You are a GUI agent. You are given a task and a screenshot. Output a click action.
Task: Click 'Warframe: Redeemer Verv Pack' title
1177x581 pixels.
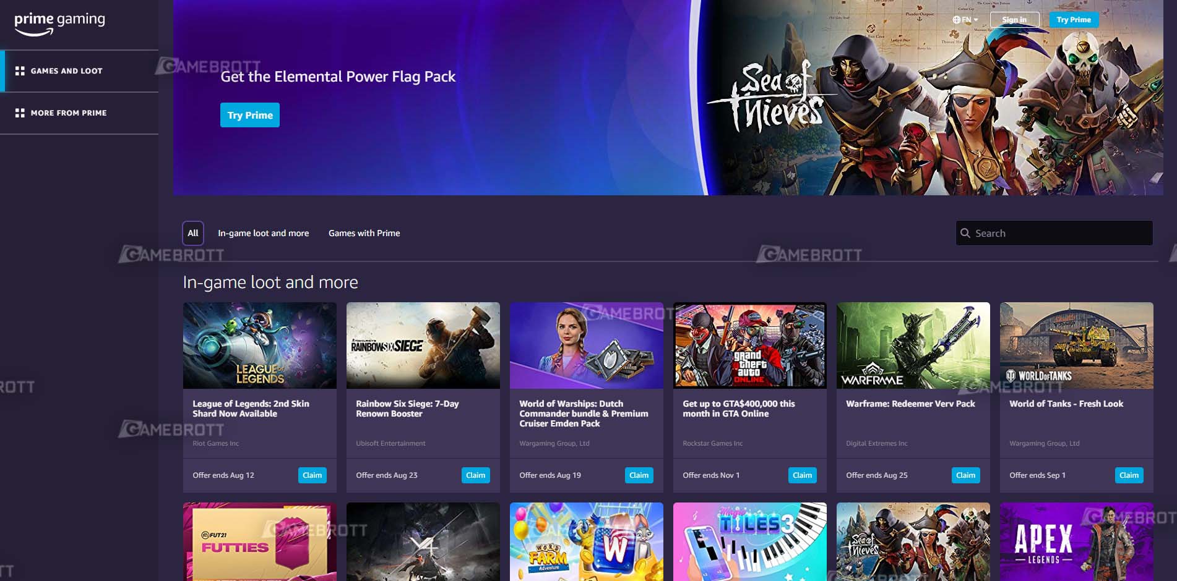(x=910, y=404)
